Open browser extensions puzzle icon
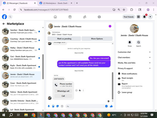Viewport: 157px width, 118px height. [132, 10]
